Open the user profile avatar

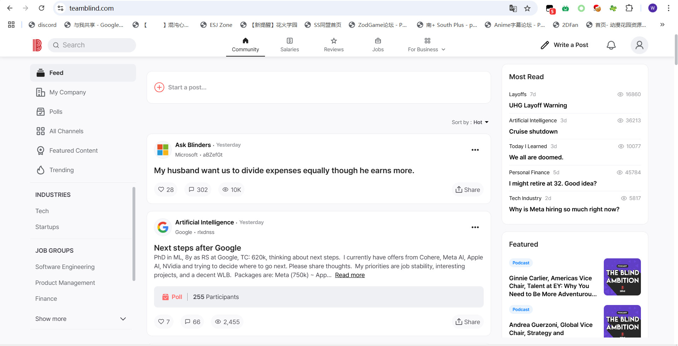coord(639,45)
